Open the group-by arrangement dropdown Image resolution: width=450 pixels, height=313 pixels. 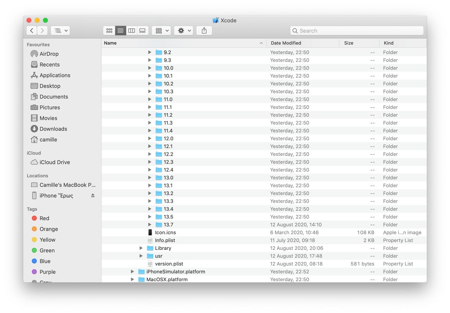pos(161,31)
